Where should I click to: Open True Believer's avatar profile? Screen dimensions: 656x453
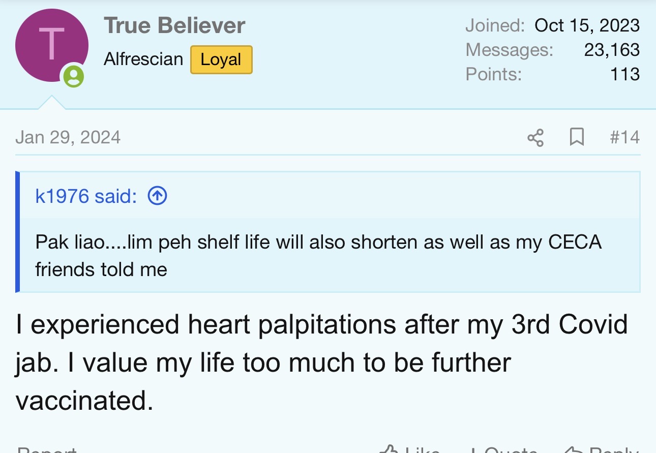[x=51, y=45]
